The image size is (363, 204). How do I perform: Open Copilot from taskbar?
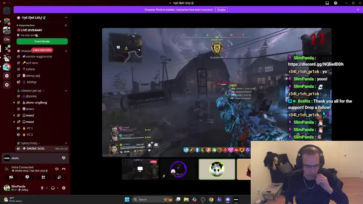(x=195, y=199)
